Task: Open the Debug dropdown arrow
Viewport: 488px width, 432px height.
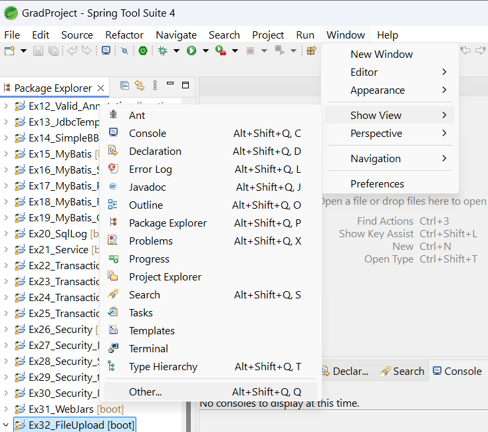Action: pos(176,51)
